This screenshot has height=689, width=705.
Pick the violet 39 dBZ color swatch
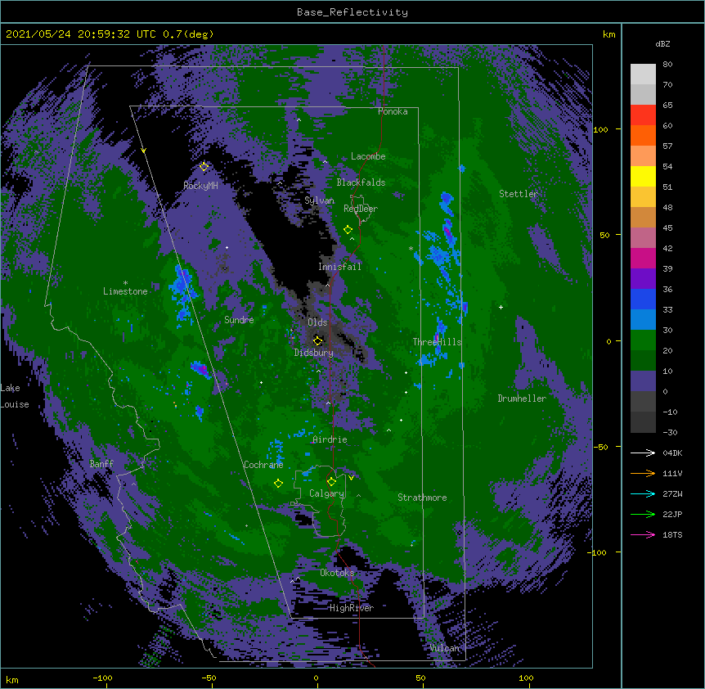643,279
